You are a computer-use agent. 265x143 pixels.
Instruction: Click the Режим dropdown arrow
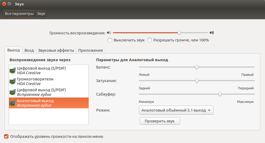tap(209, 110)
